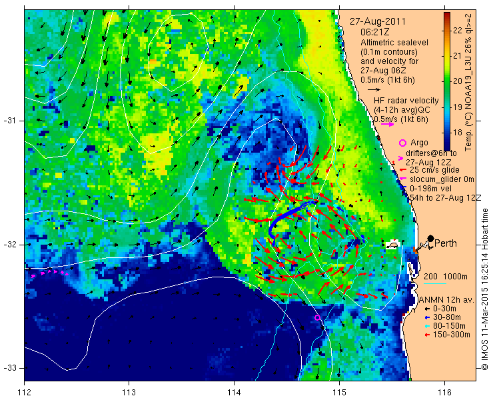
Task: Click the black altimetric velocity scale arrow
Action: (x=374, y=90)
